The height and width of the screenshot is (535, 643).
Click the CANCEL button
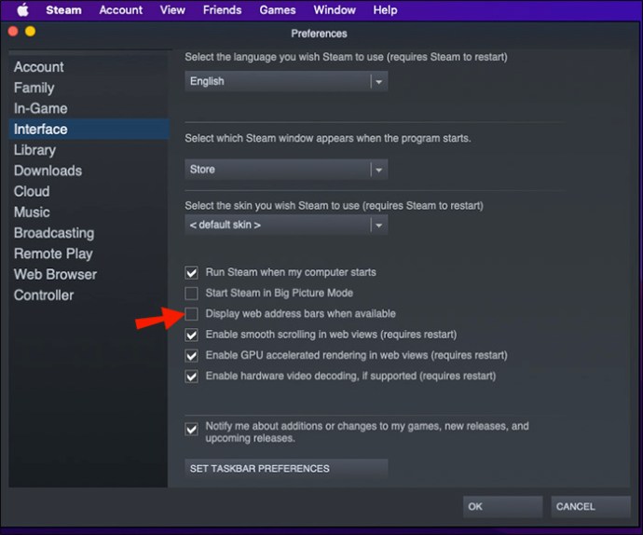tap(591, 507)
